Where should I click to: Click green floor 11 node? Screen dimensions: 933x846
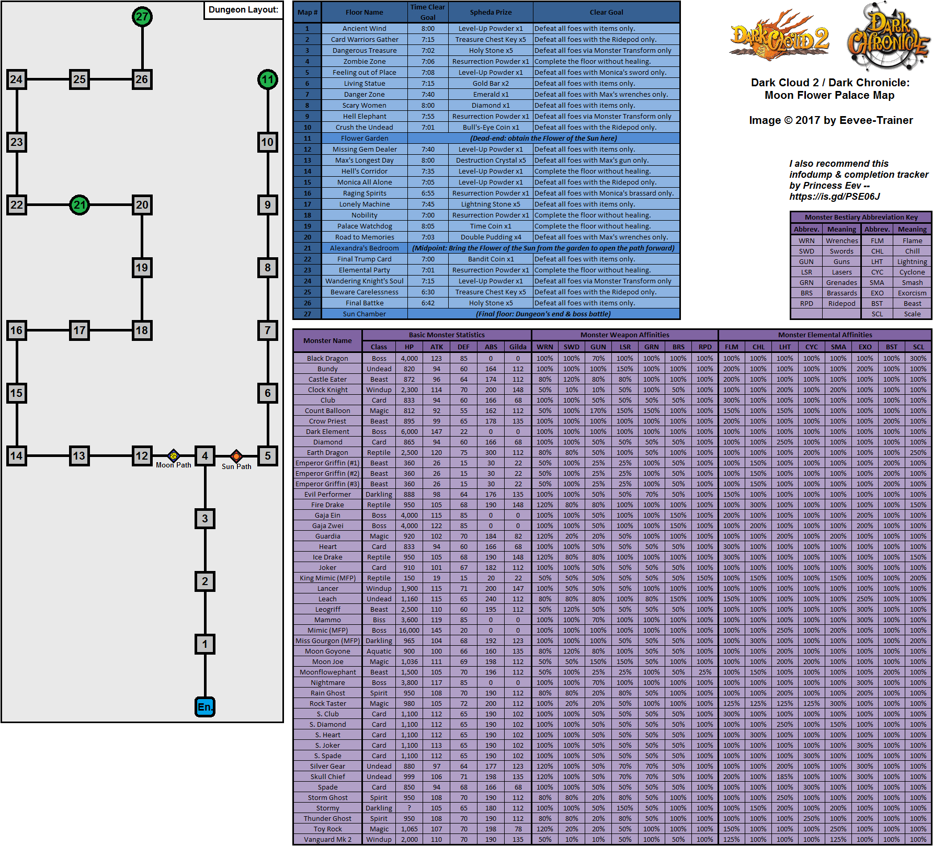pyautogui.click(x=268, y=79)
